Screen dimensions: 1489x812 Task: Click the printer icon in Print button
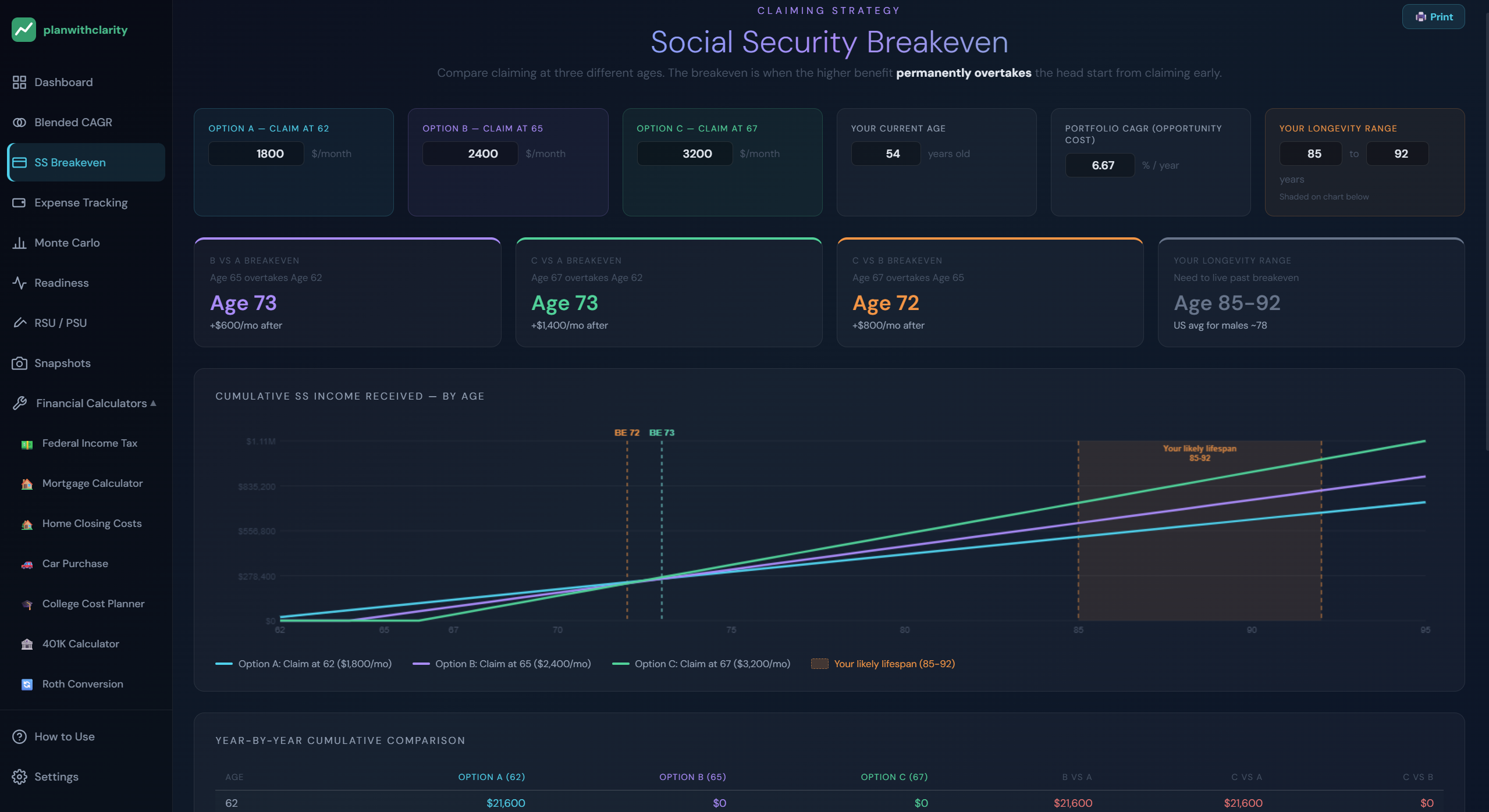[1420, 17]
